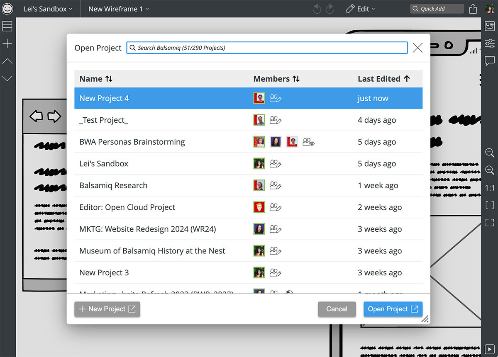
Task: Select BWA Personas Brainstorming project row
Action: [x=132, y=142]
